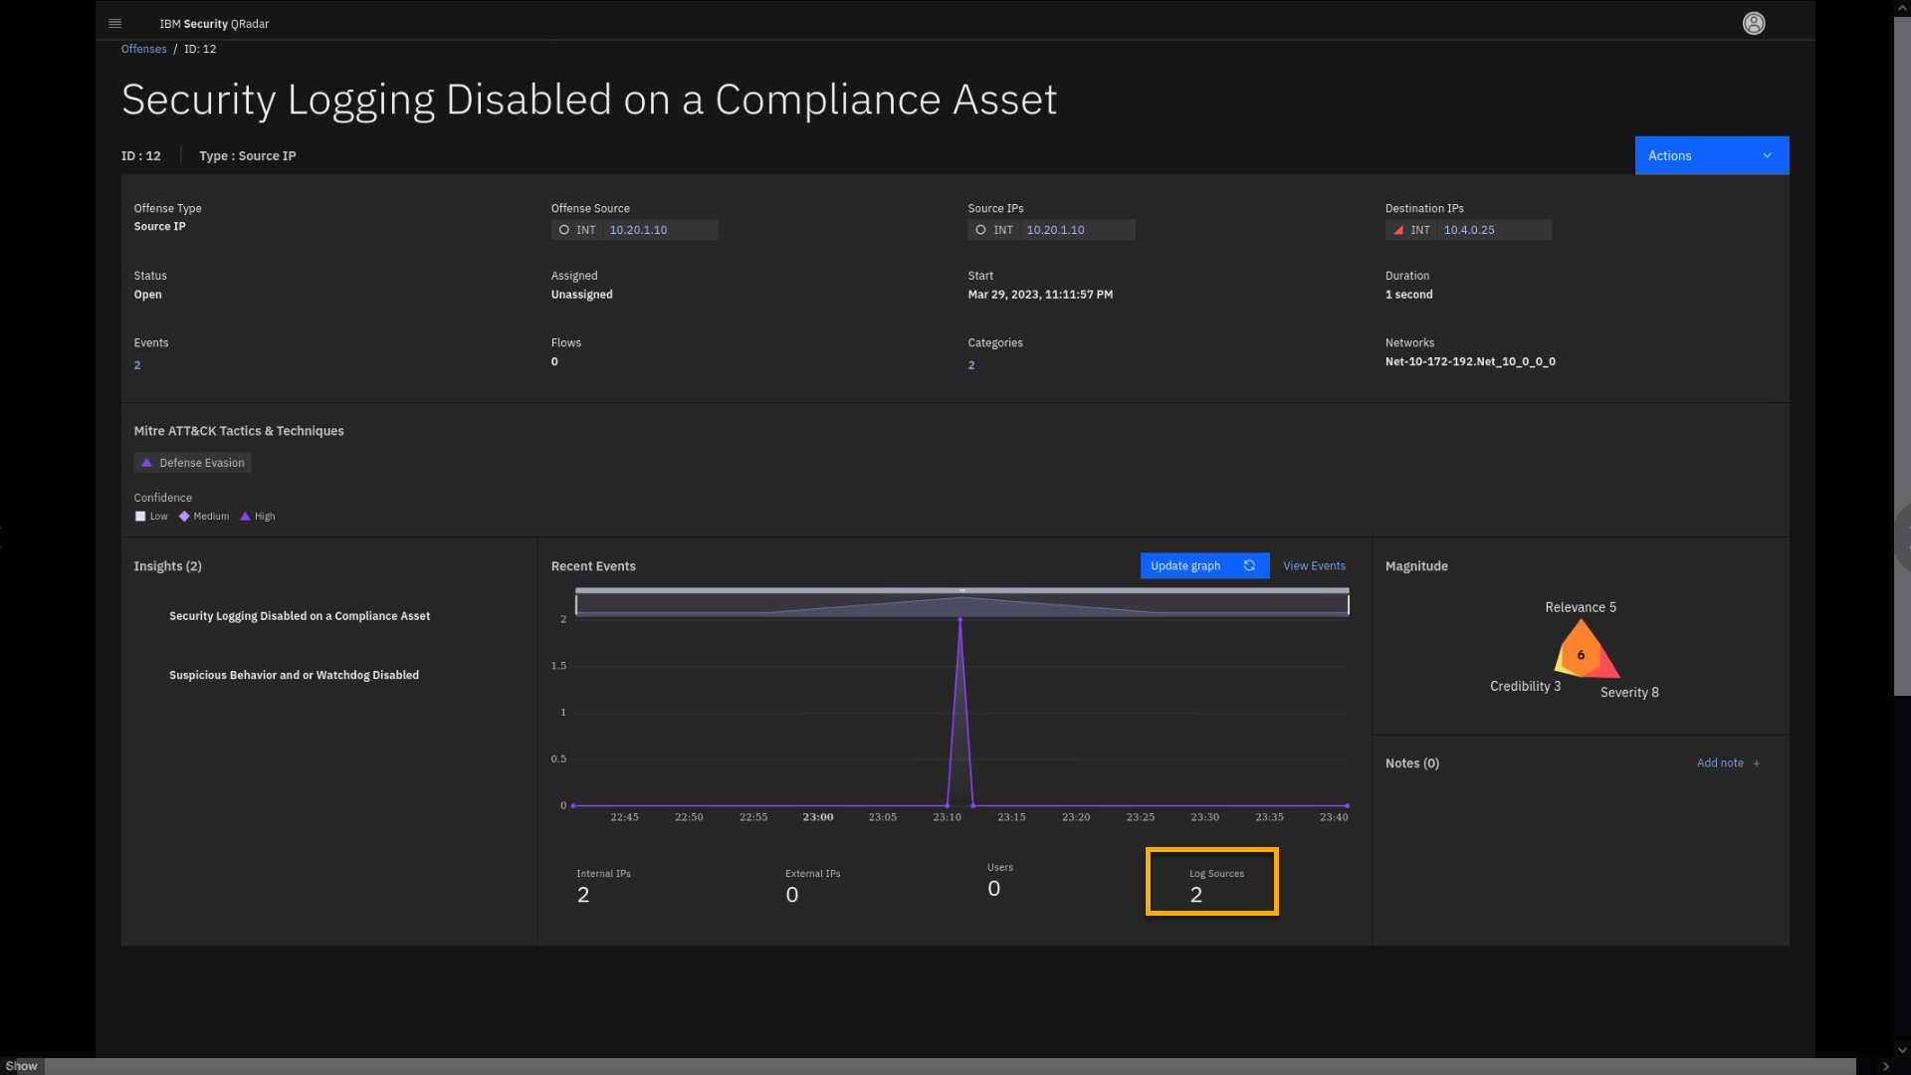Viewport: 1911px width, 1075px height.
Task: Open the user profile icon
Action: pyautogui.click(x=1754, y=23)
